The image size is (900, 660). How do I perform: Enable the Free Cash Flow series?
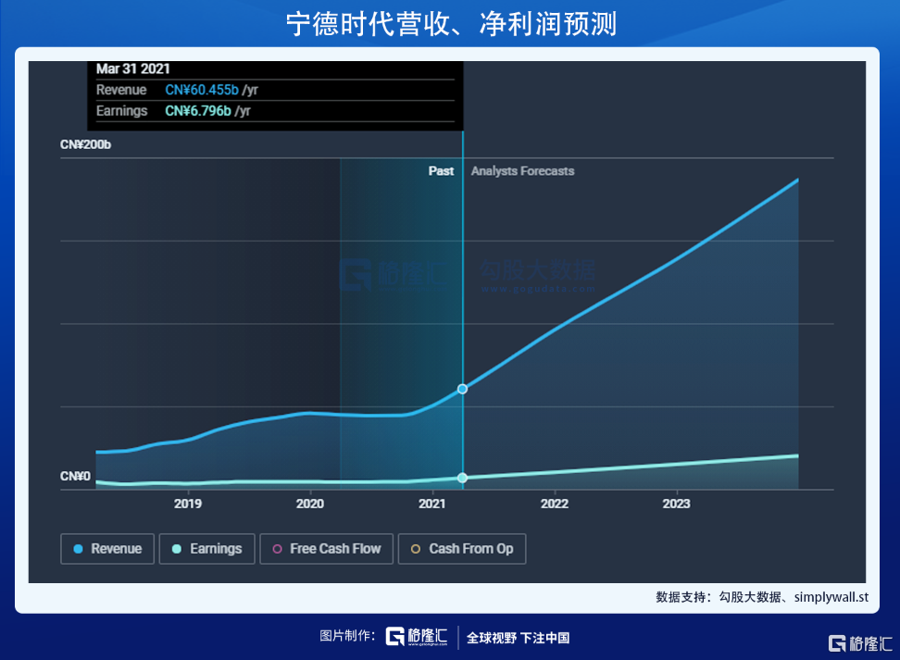coord(327,549)
